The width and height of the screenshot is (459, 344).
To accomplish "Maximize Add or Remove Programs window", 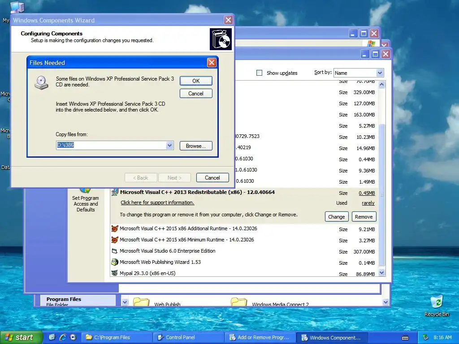I will pyautogui.click(x=375, y=54).
